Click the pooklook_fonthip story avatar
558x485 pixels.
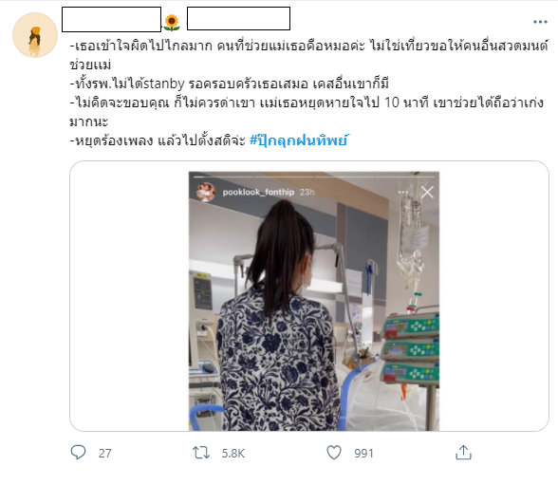[206, 192]
